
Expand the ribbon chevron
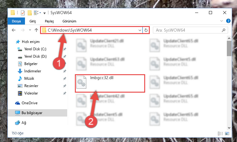[221, 21]
